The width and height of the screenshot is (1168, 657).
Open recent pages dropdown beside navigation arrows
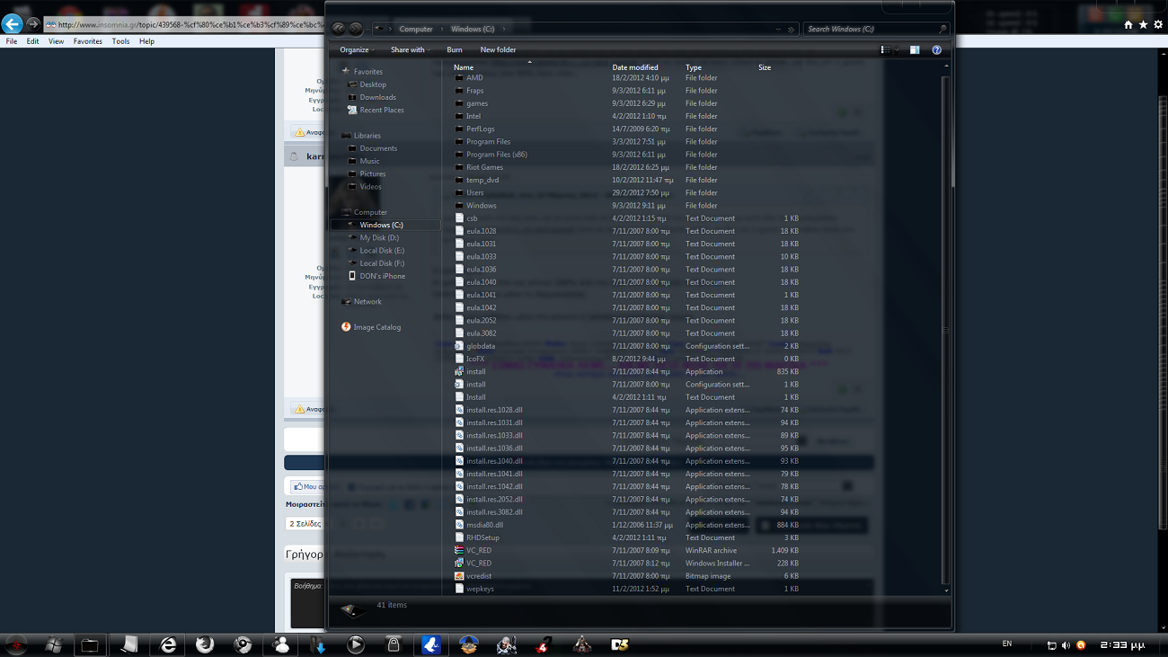(x=368, y=30)
